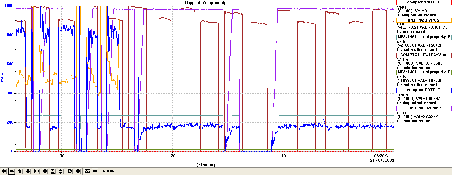Select the compton:RATE_E legend entry

coord(423,3)
